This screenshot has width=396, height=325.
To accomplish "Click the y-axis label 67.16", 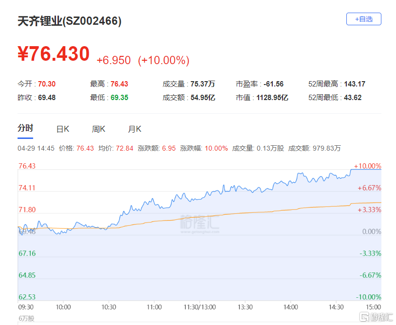I will click(27, 254).
